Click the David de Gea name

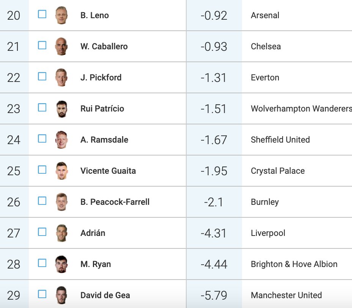coord(105,295)
